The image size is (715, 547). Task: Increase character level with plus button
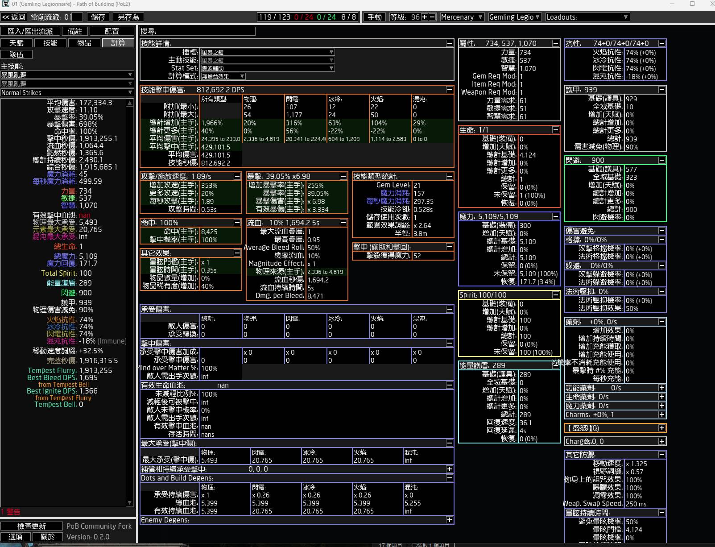[x=425, y=17]
